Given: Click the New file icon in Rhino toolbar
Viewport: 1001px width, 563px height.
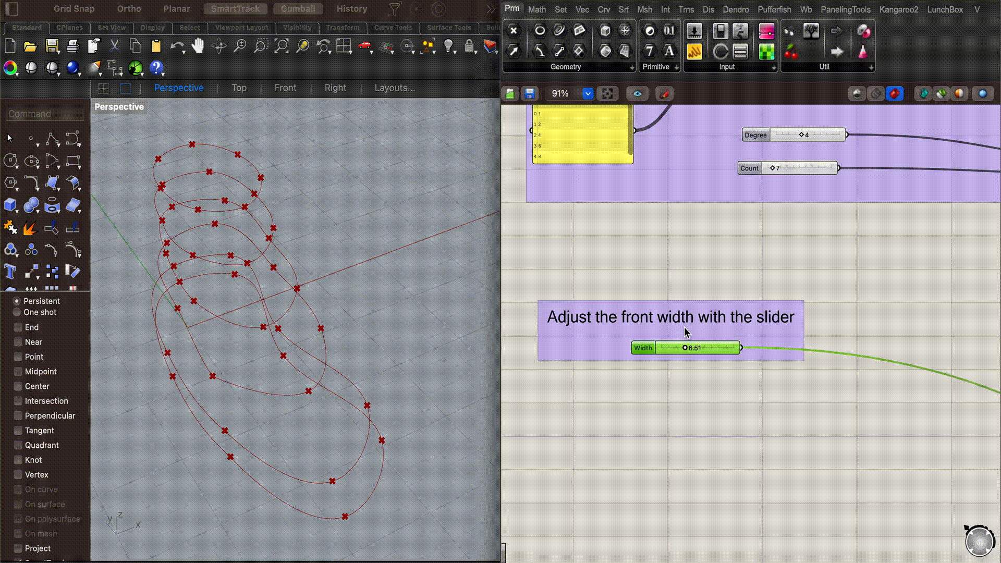Looking at the screenshot, I should coord(10,46).
